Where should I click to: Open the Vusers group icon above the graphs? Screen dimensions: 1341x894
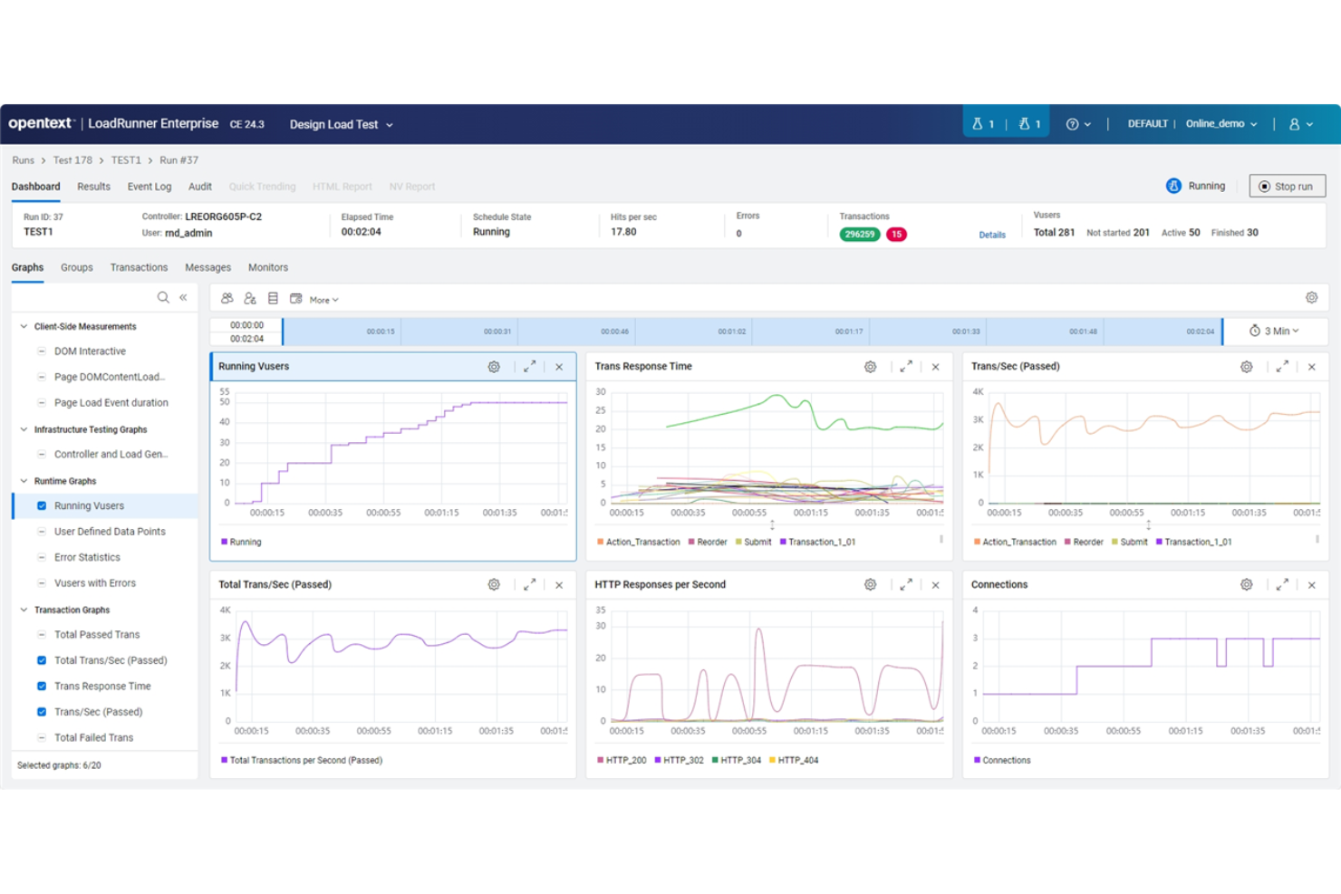pyautogui.click(x=227, y=298)
